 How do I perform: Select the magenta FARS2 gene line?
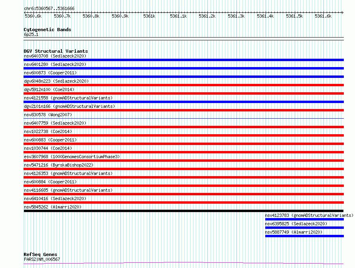(183, 263)
